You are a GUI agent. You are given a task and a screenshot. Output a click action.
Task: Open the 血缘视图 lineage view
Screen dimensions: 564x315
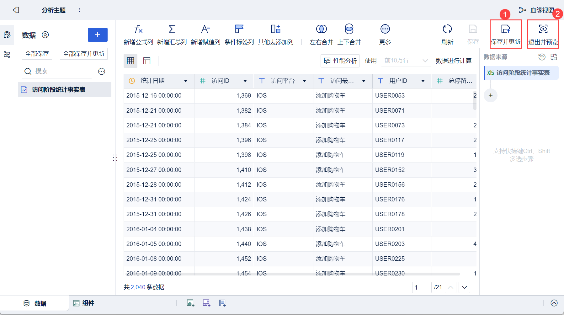[x=537, y=10]
